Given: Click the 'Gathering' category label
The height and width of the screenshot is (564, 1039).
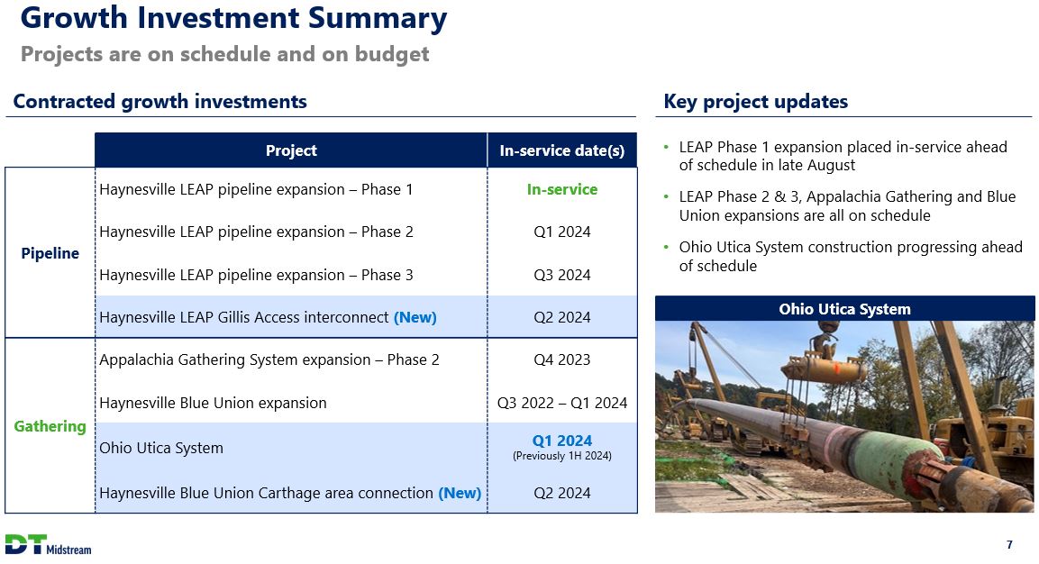Looking at the screenshot, I should click(x=50, y=426).
